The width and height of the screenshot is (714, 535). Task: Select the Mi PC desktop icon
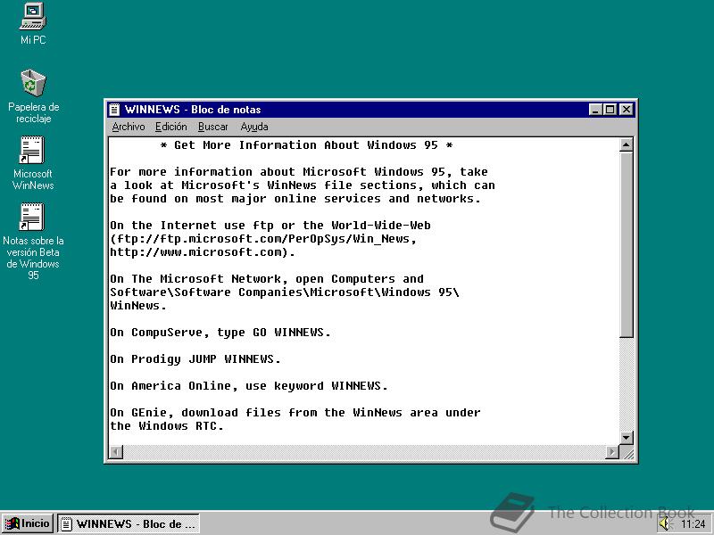click(x=33, y=24)
